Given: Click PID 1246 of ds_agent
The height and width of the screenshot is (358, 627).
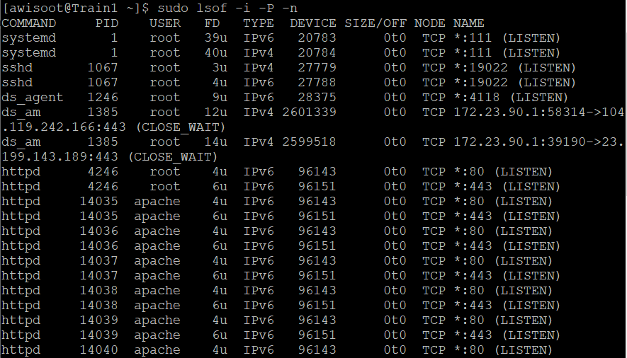Looking at the screenshot, I should click(103, 98).
